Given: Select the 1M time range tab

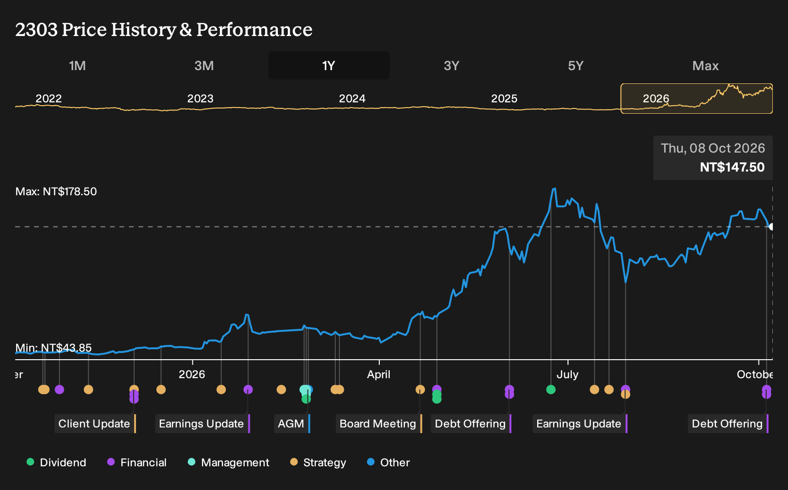Looking at the screenshot, I should pos(77,65).
